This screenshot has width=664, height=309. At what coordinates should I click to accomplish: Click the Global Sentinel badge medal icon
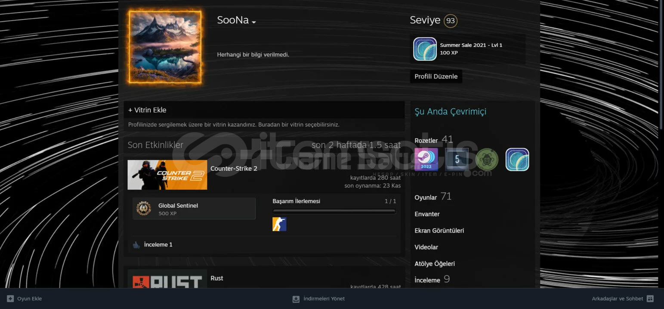144,208
